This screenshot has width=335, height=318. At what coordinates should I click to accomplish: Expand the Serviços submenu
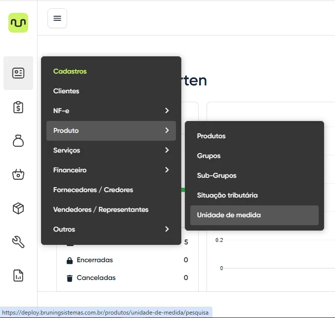(x=111, y=150)
